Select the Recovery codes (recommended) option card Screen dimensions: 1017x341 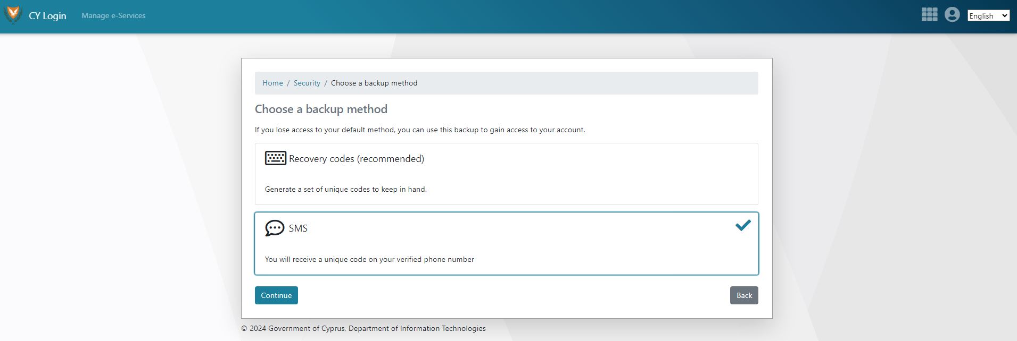coord(506,174)
